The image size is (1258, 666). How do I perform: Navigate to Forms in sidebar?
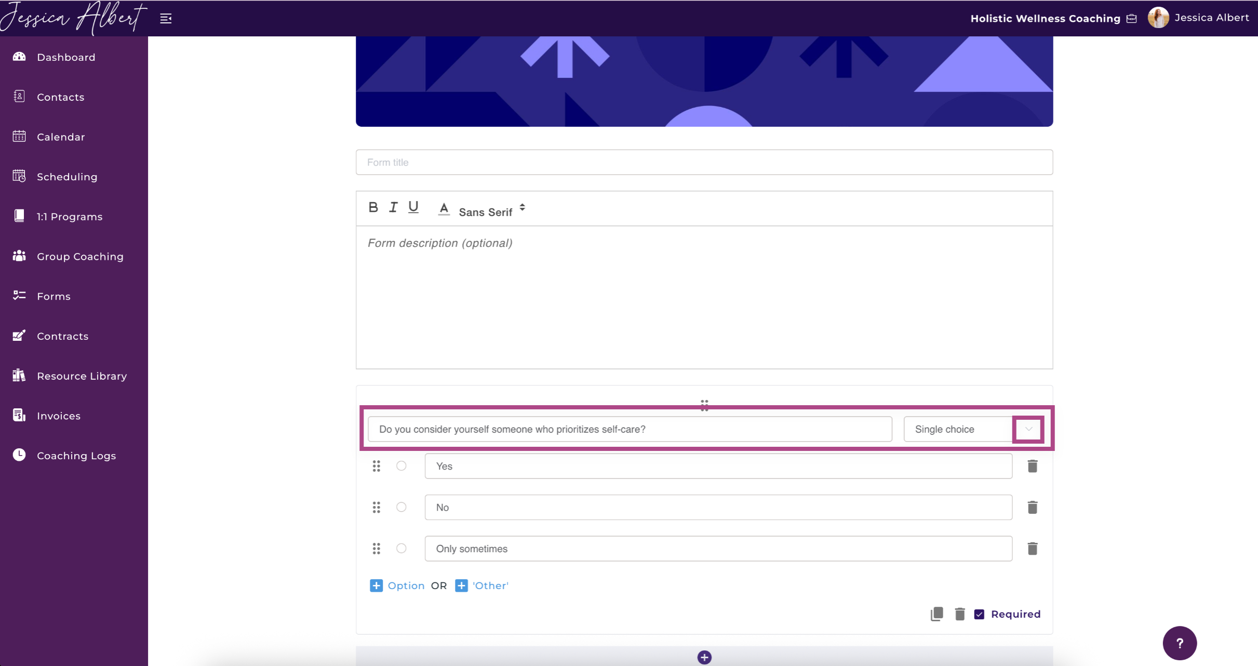tap(53, 296)
